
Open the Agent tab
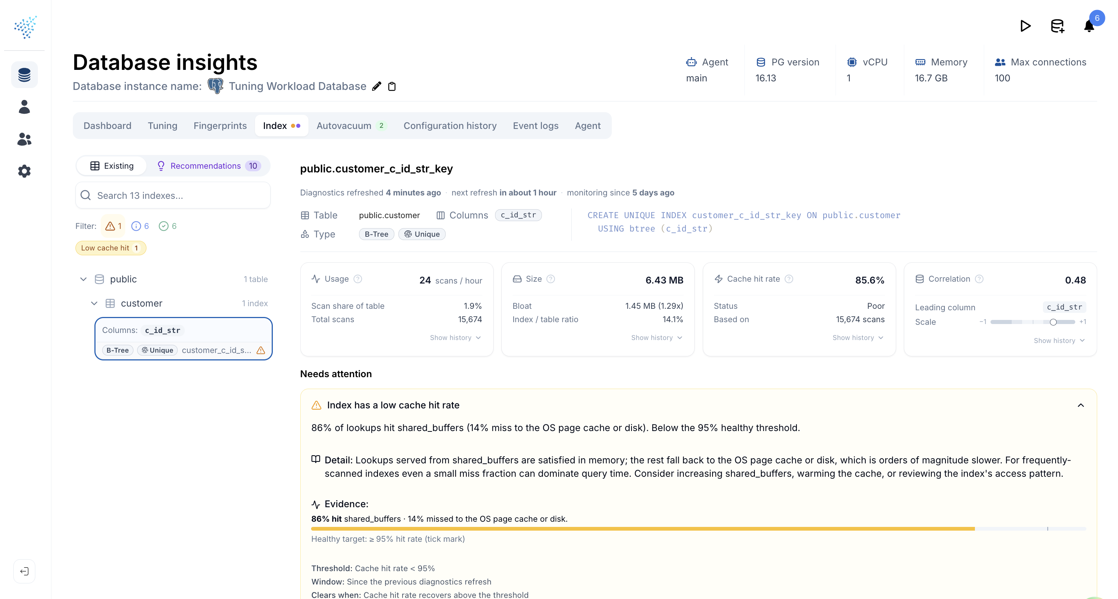point(588,126)
